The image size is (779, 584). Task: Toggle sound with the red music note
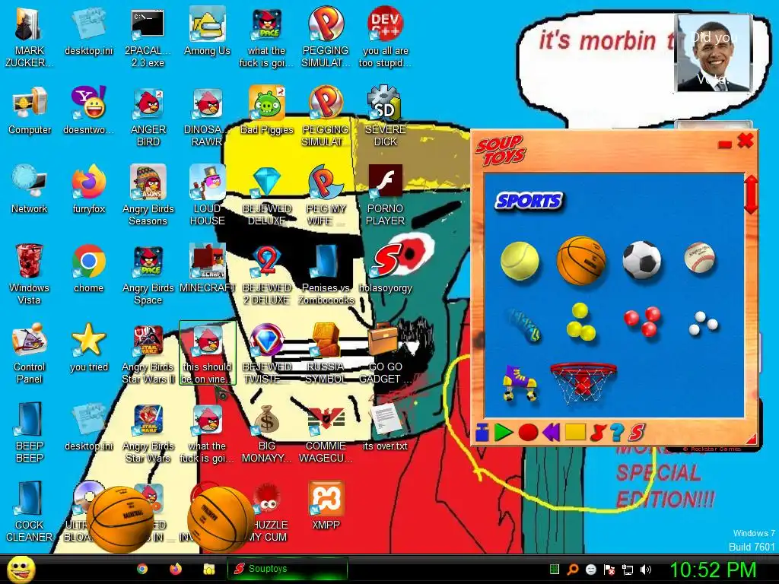coord(598,432)
